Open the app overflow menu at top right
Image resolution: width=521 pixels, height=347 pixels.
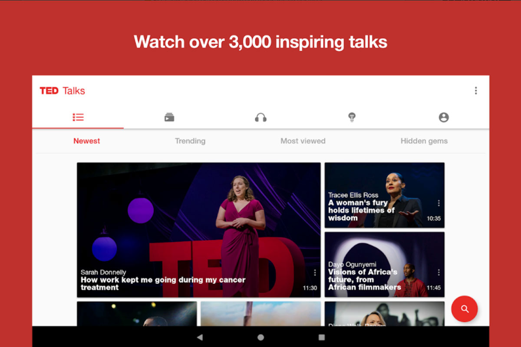click(476, 91)
